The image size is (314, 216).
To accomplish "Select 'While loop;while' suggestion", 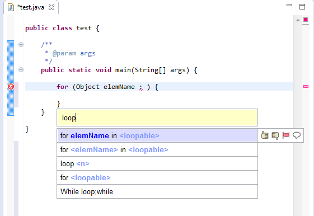I will pyautogui.click(x=157, y=191).
